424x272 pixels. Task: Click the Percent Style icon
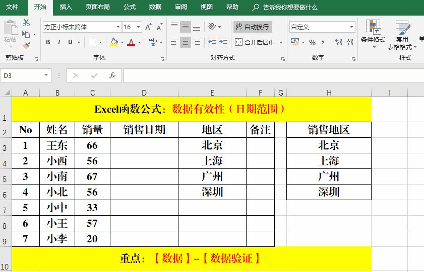point(312,42)
